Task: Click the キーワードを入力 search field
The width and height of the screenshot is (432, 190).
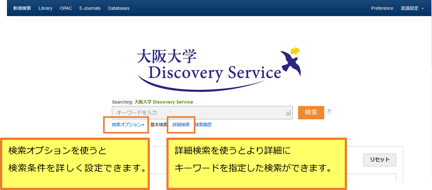Action: click(202, 112)
